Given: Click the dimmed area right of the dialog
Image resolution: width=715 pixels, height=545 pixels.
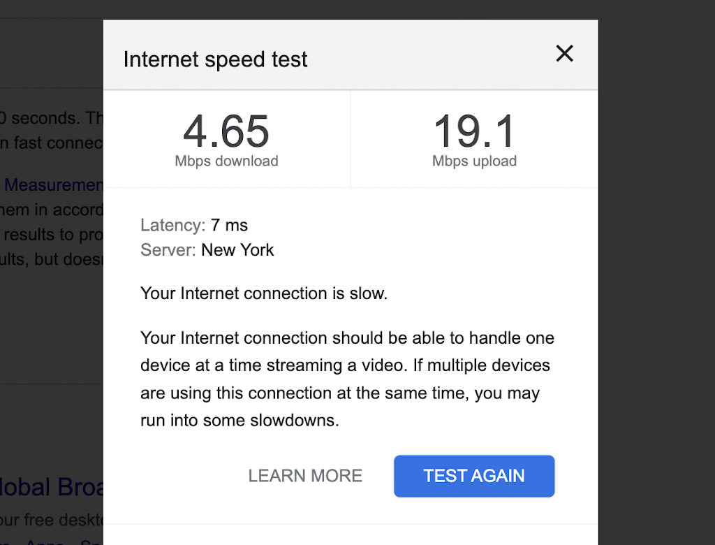Looking at the screenshot, I should coord(656,279).
